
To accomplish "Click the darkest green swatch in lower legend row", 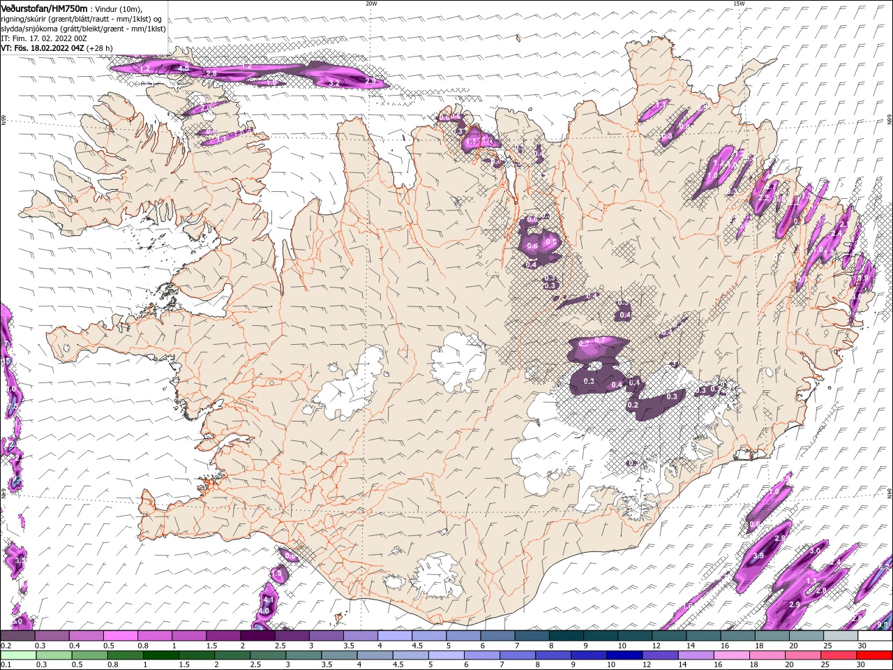I will tap(161, 655).
